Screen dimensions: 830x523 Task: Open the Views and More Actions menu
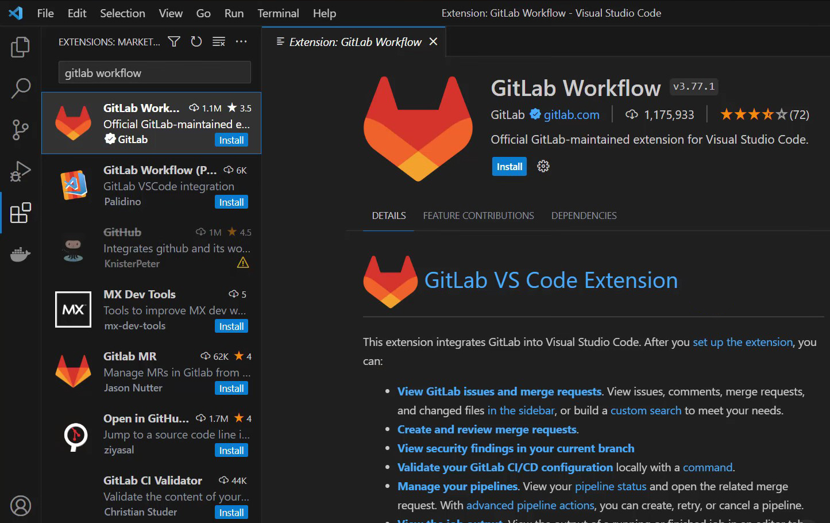pyautogui.click(x=241, y=41)
